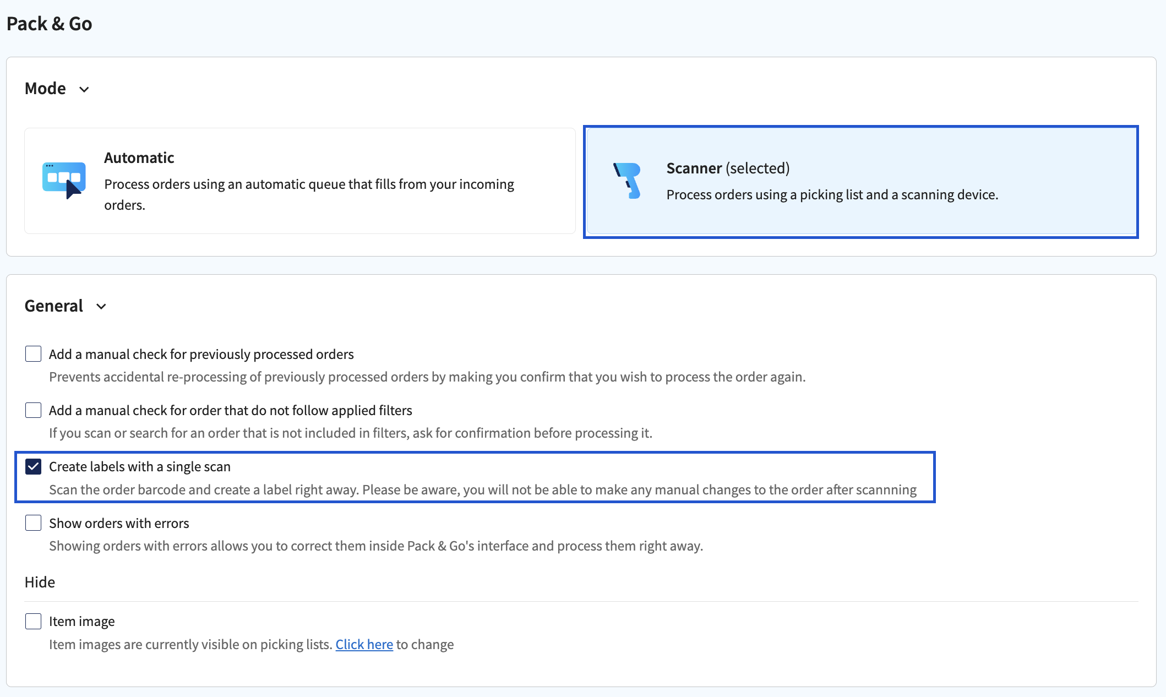Image resolution: width=1166 pixels, height=697 pixels.
Task: Click the Automatic mode queue icon
Action: 64,180
